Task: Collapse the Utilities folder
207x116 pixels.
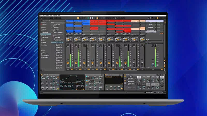Action: tap(52, 36)
